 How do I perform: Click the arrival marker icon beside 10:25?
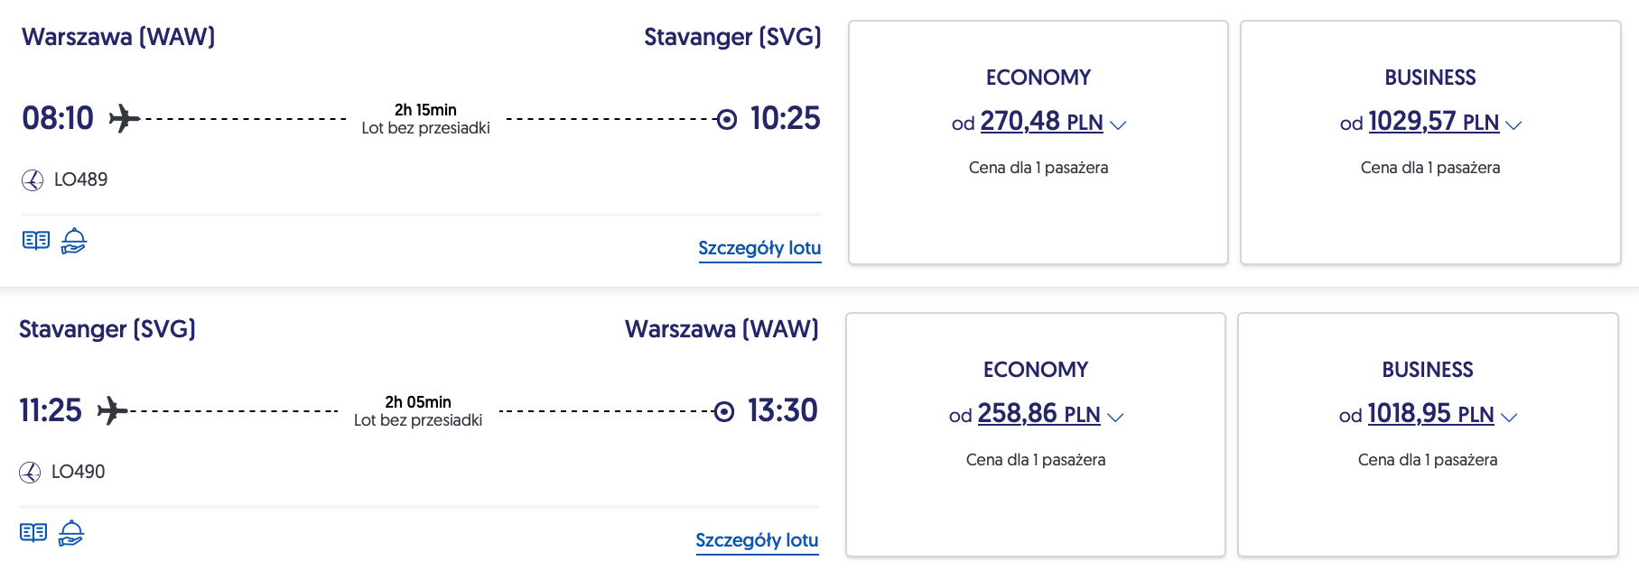726,119
